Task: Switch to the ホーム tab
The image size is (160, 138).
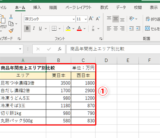Action: [x=20, y=7]
